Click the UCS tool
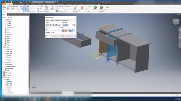 [88, 11]
